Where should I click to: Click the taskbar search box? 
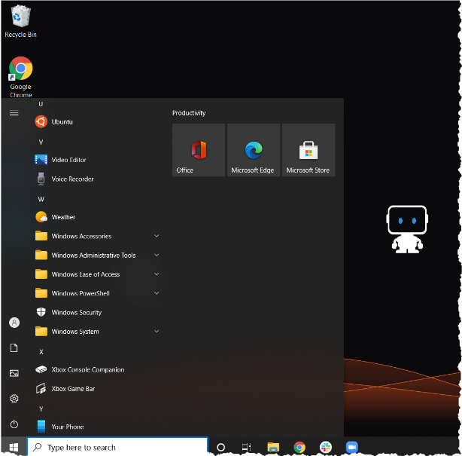[117, 447]
